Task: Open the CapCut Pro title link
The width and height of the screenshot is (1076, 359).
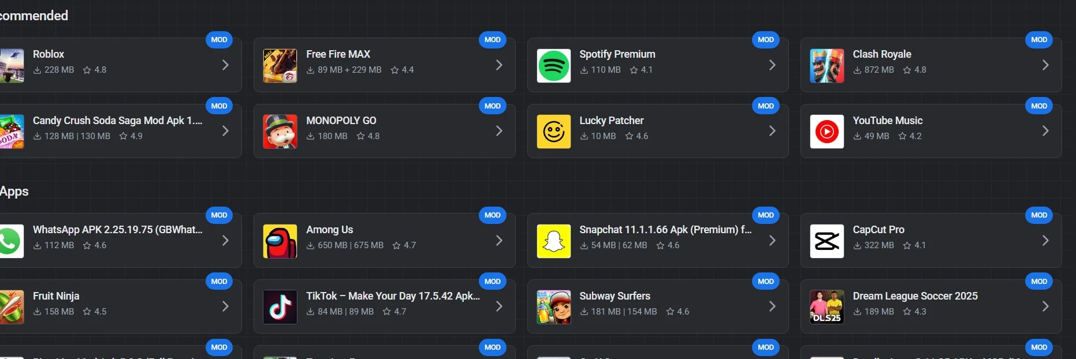Action: (x=878, y=230)
